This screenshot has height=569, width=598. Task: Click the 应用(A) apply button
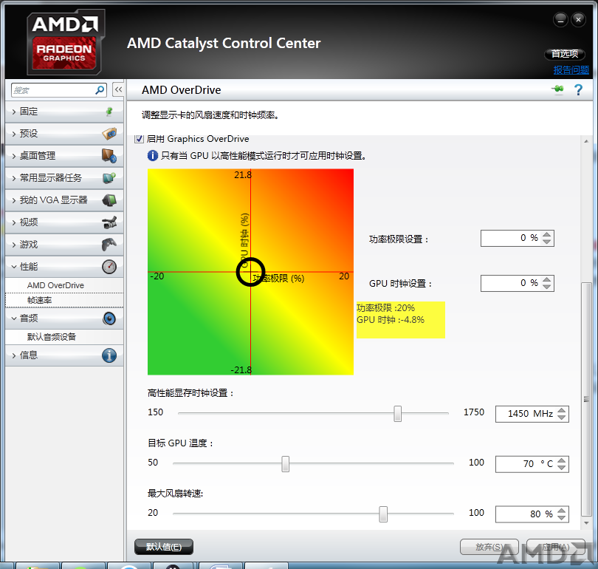pos(556,547)
